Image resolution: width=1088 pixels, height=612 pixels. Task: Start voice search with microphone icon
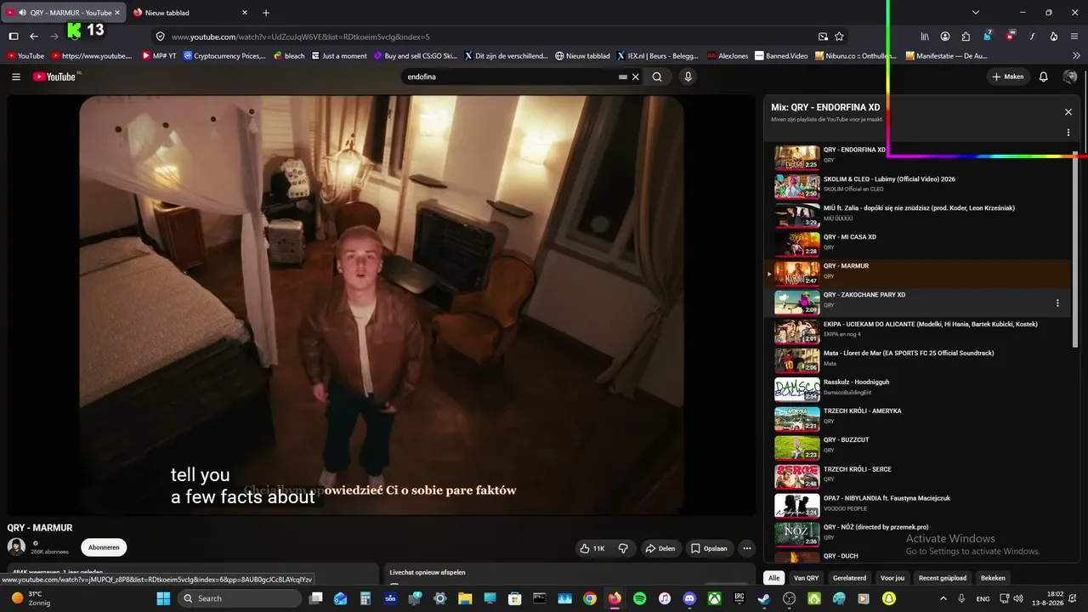point(688,76)
